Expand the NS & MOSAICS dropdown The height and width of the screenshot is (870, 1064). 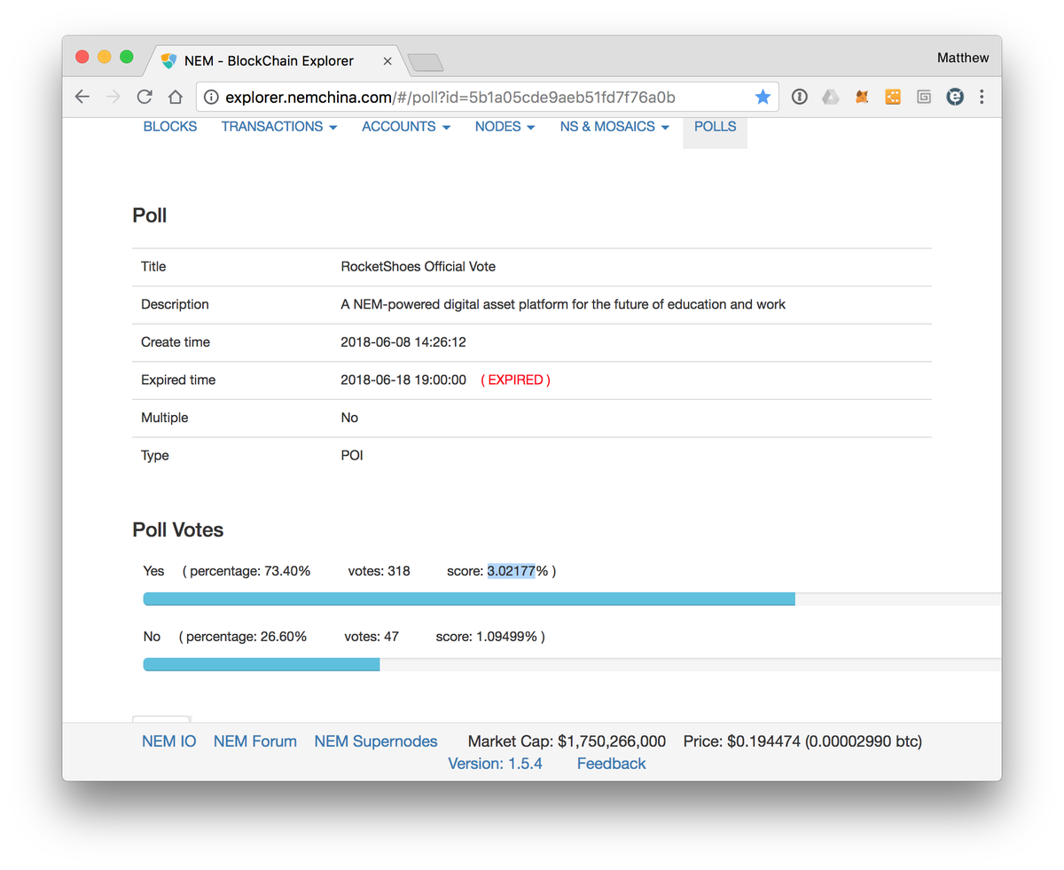(614, 127)
